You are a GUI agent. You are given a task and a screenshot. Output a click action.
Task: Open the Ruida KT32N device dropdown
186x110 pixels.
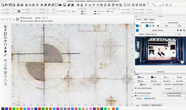click(164, 98)
